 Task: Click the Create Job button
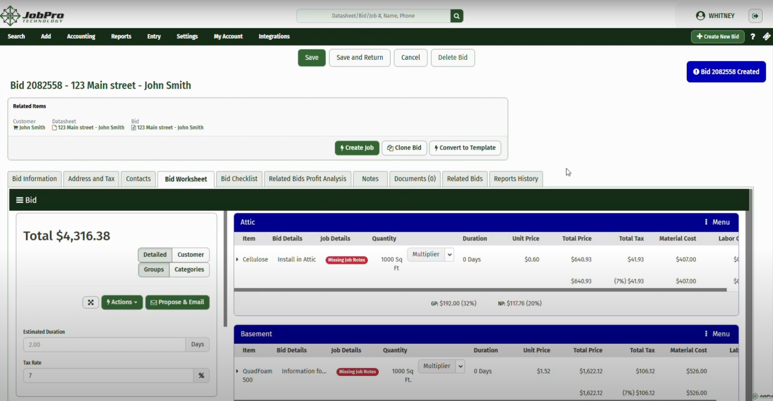[357, 148]
